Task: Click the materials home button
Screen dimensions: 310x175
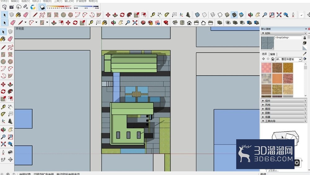Action: click(x=272, y=59)
